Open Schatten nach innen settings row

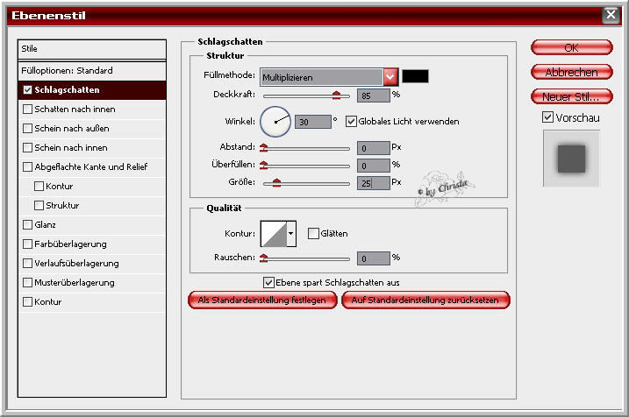click(x=92, y=110)
